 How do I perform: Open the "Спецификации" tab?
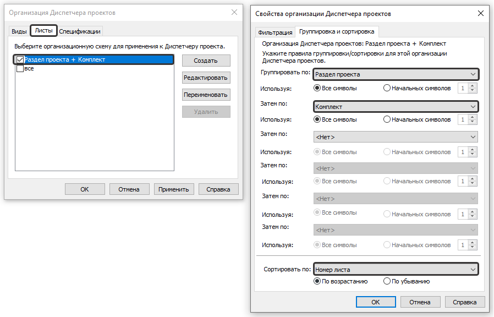(80, 31)
